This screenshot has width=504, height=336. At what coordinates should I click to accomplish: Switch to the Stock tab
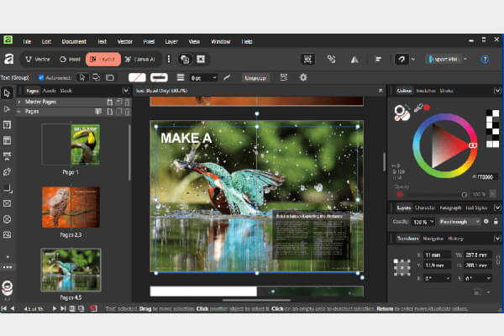pos(66,91)
